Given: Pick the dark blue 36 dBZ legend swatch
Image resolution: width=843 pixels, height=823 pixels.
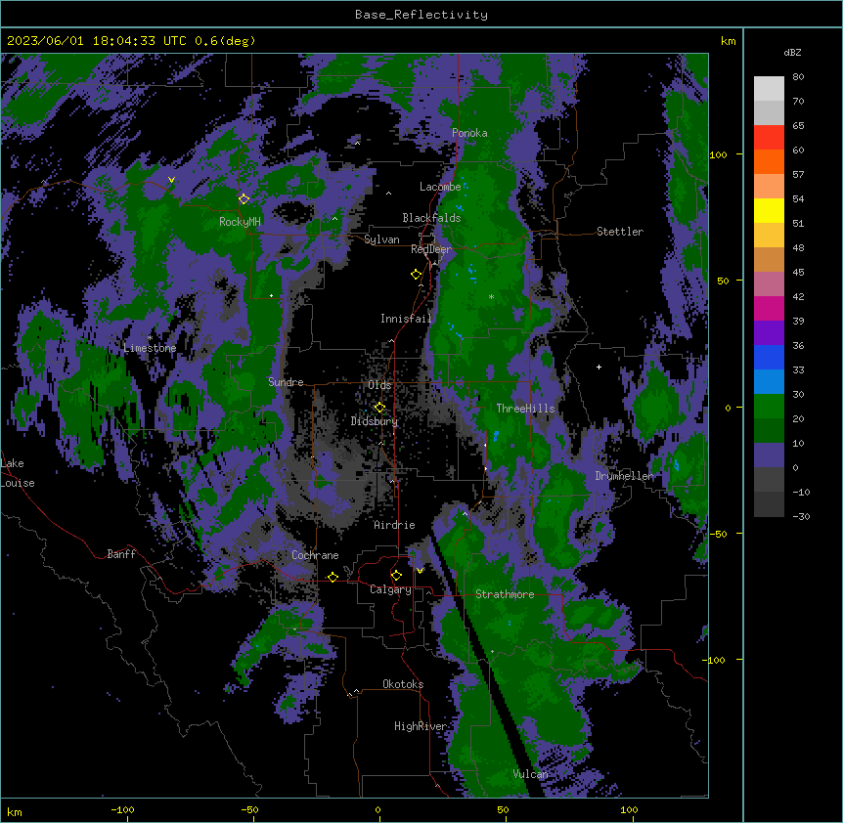Looking at the screenshot, I should (769, 357).
